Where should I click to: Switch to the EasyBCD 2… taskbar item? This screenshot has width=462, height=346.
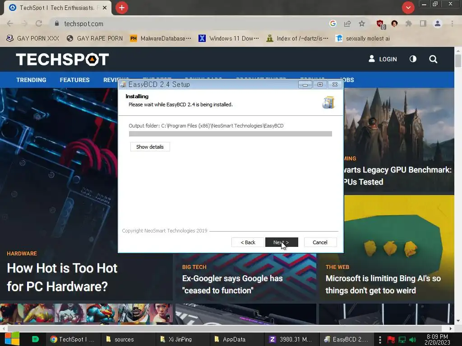click(346, 339)
